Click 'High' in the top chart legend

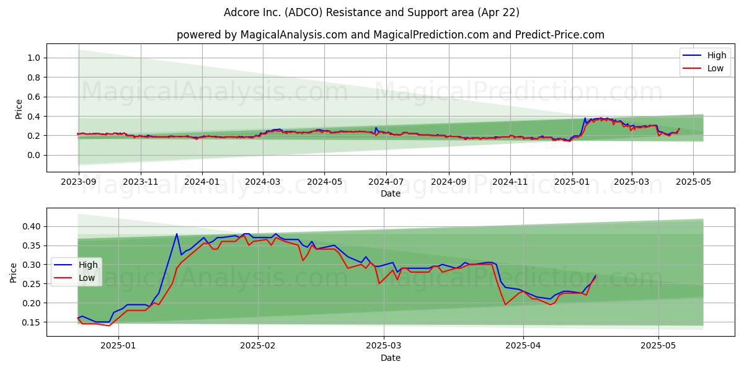716,55
